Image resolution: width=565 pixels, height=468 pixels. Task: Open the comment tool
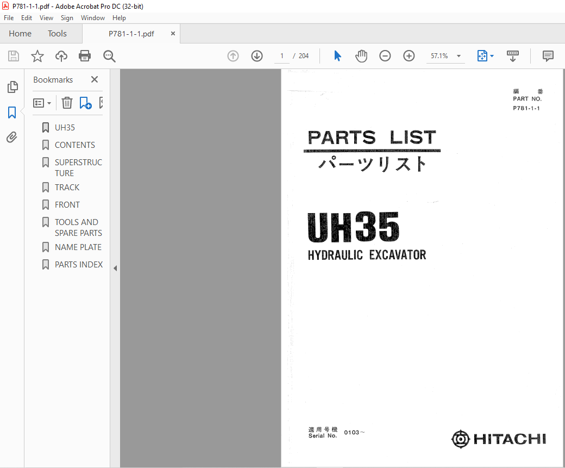(548, 56)
